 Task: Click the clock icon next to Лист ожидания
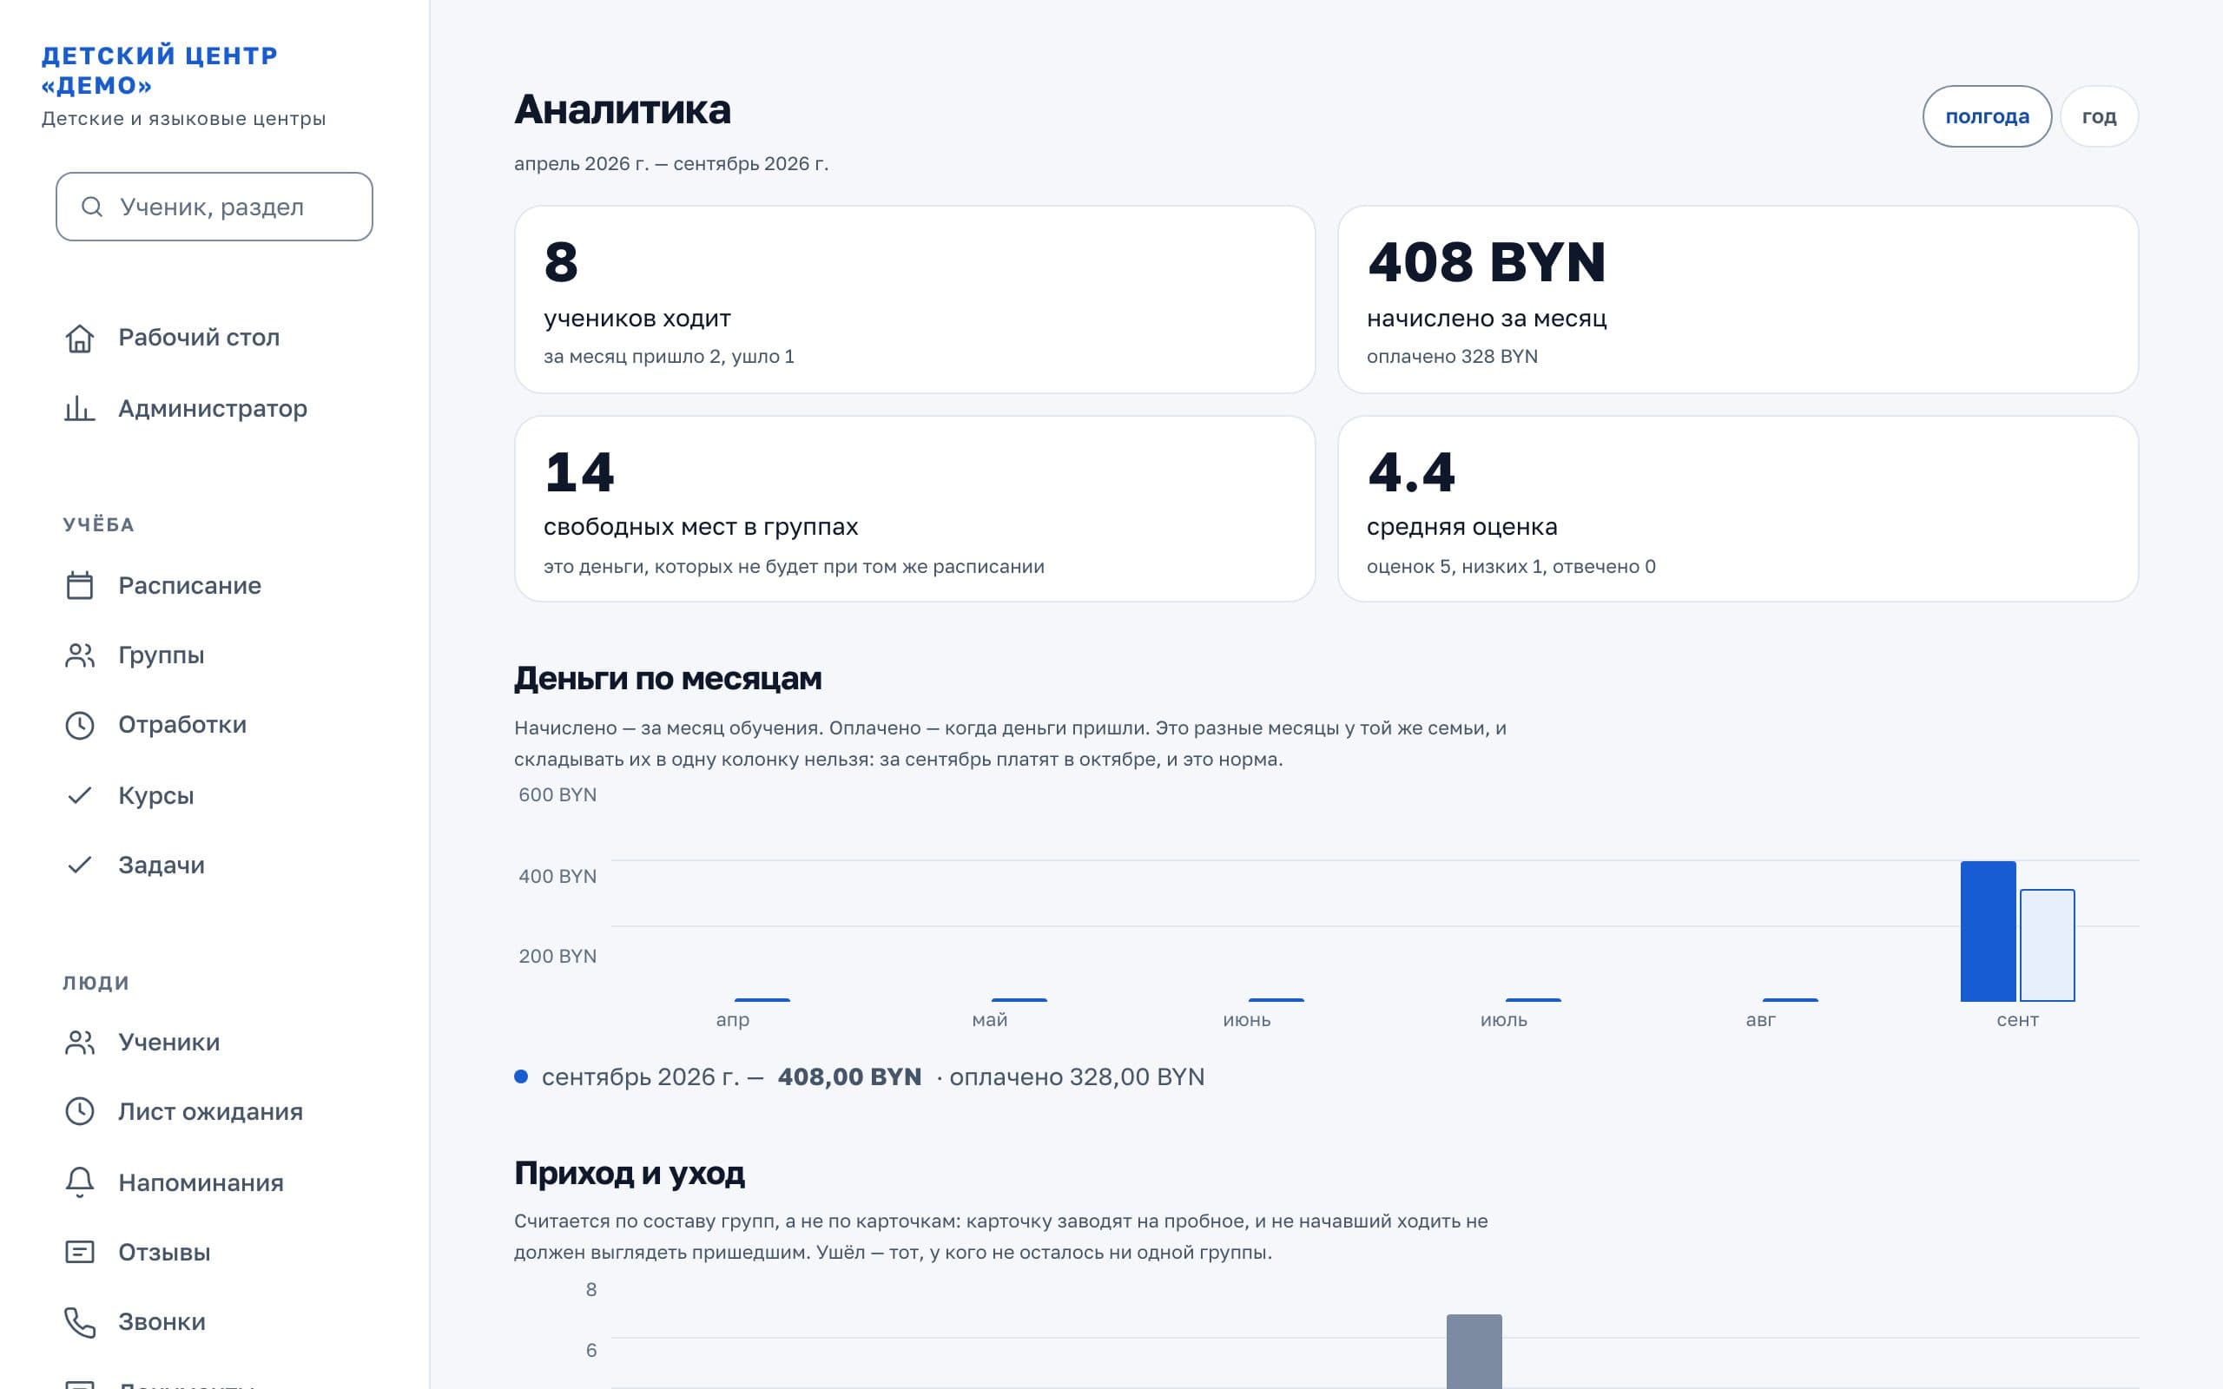point(80,1111)
